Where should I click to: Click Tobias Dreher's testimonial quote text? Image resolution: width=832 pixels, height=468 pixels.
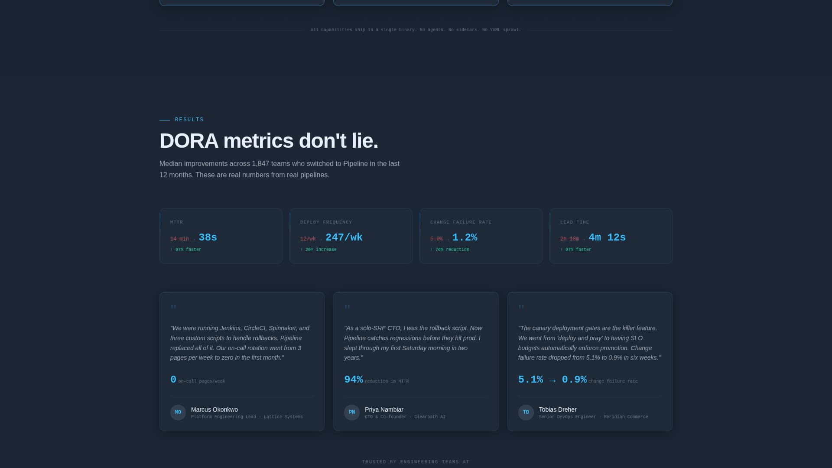pyautogui.click(x=589, y=343)
